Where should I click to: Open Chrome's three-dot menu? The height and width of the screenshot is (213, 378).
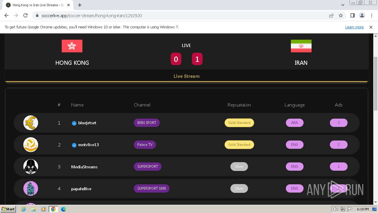372,15
